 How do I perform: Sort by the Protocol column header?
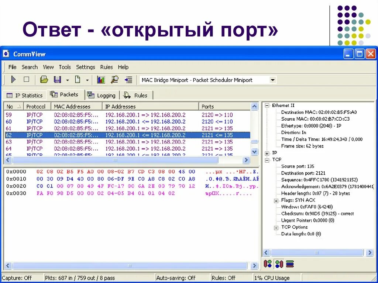37,107
